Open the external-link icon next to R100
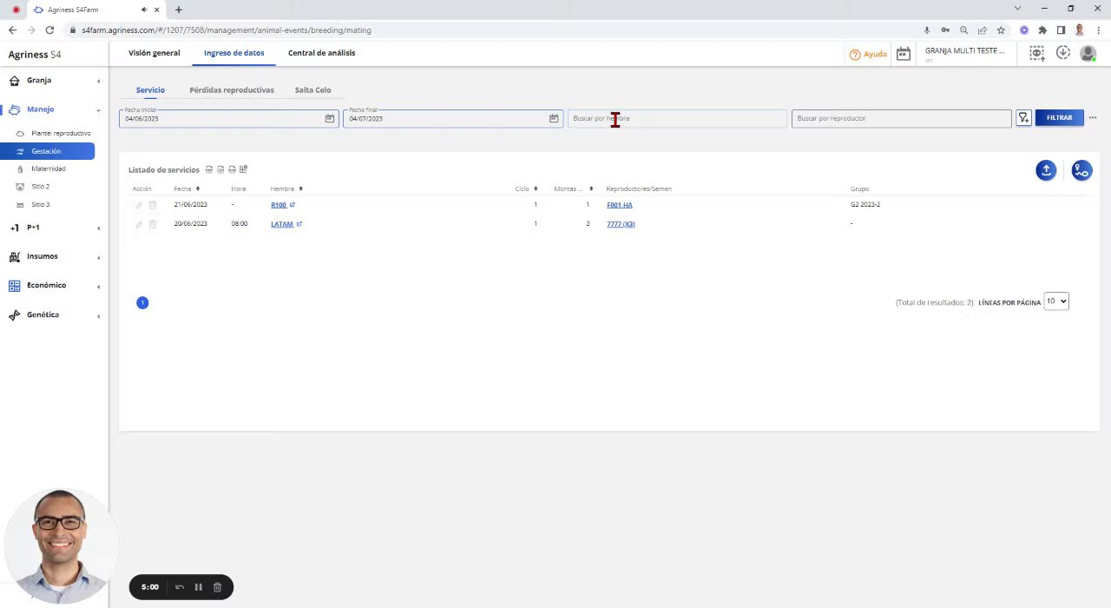 point(292,205)
